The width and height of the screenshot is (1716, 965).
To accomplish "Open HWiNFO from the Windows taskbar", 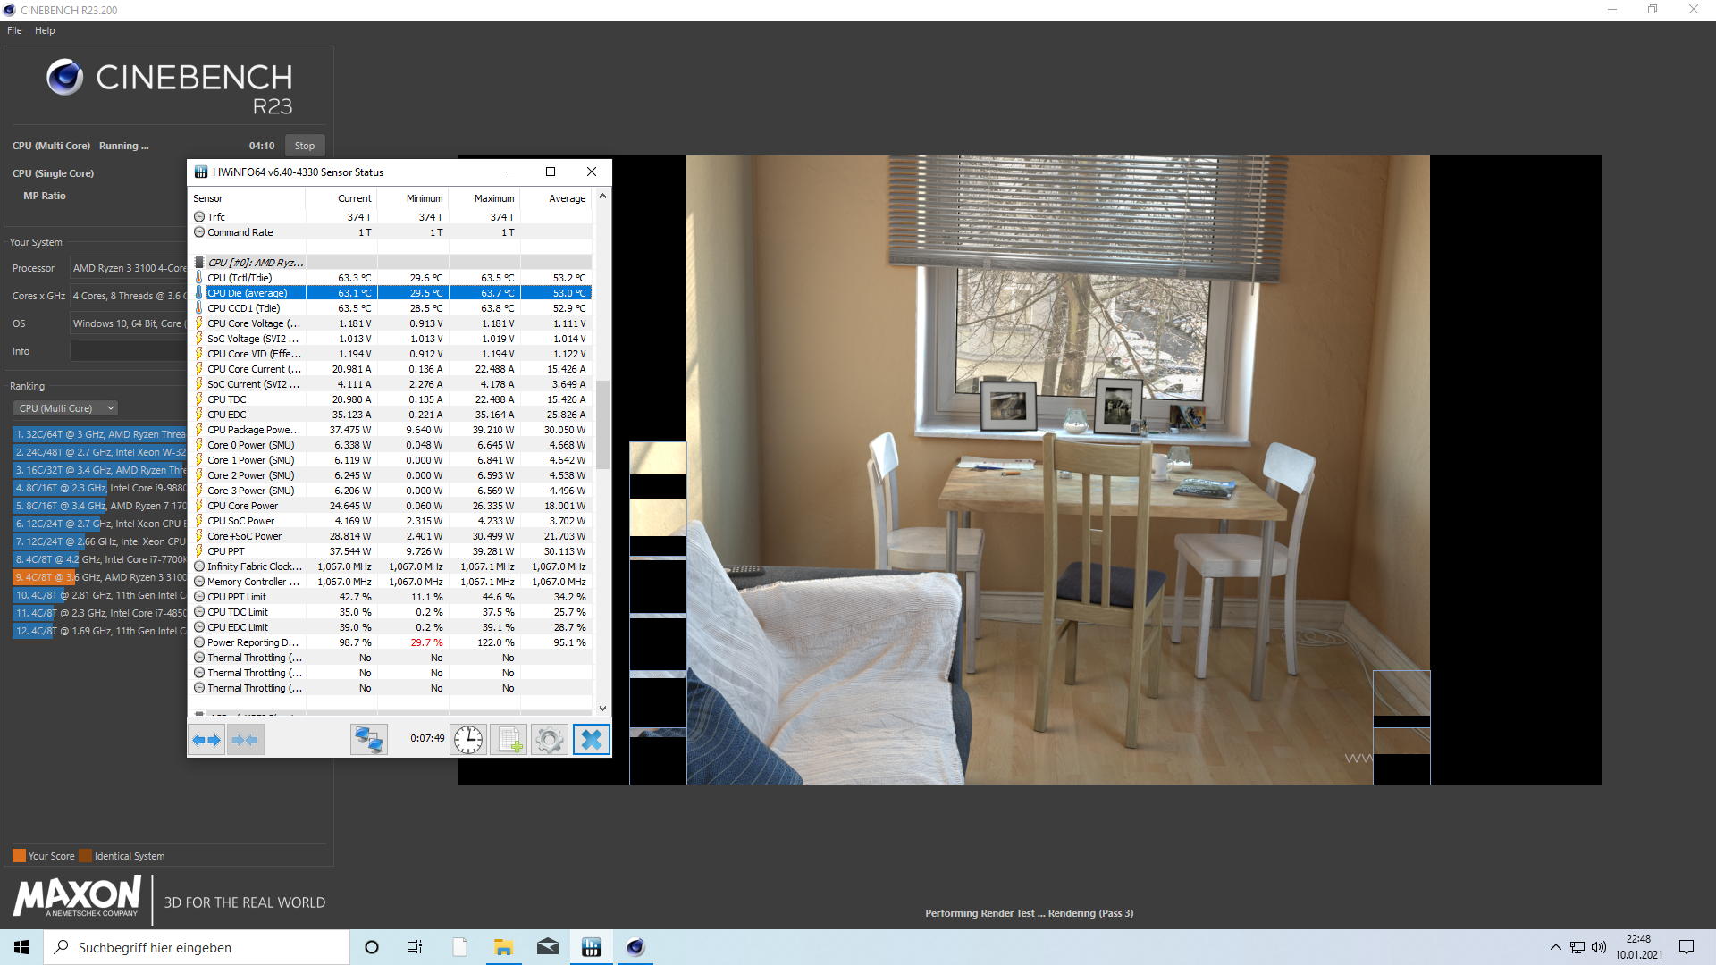I will pyautogui.click(x=591, y=947).
